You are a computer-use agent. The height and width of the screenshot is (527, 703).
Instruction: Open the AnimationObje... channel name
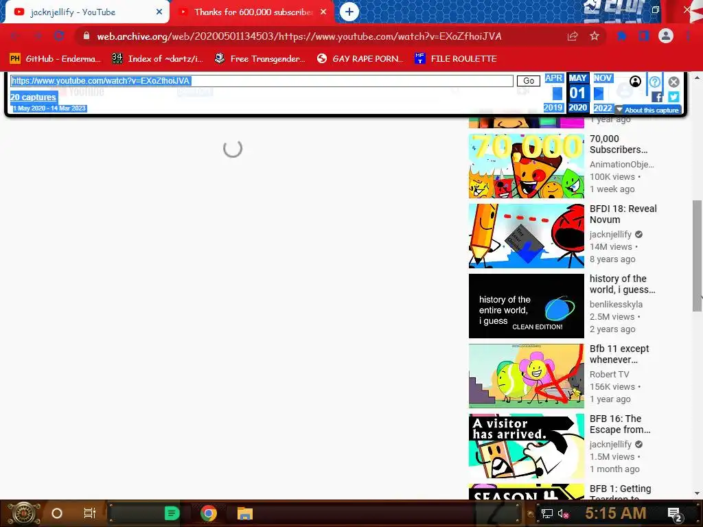pyautogui.click(x=622, y=165)
